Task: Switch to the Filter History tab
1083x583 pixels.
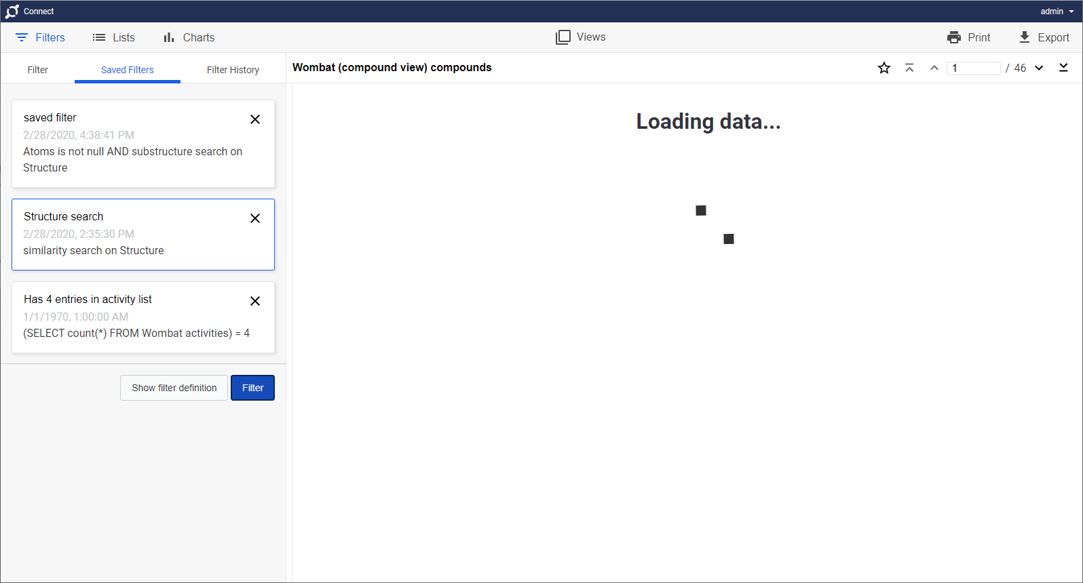Action: pos(233,70)
